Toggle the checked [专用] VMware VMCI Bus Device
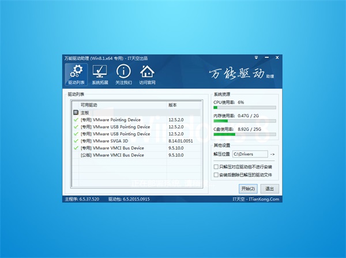 76,148
